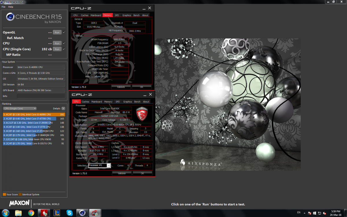The width and height of the screenshot is (347, 217).
Task: Select the i7-3720QM ranking row
Action: (x=34, y=131)
